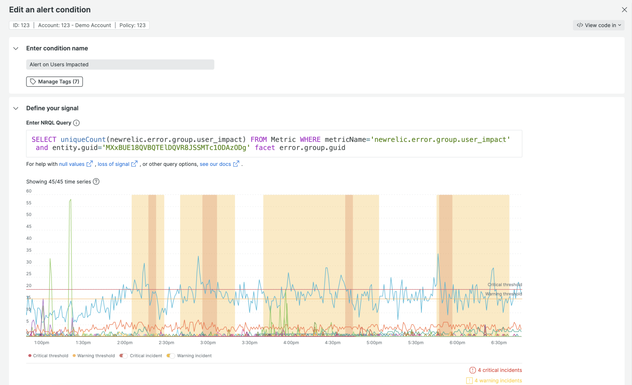Click the external link icon beside null values
Image resolution: width=632 pixels, height=385 pixels.
click(x=90, y=163)
